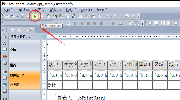Align text to the left
This screenshot has height=100, width=180.
point(75,23)
